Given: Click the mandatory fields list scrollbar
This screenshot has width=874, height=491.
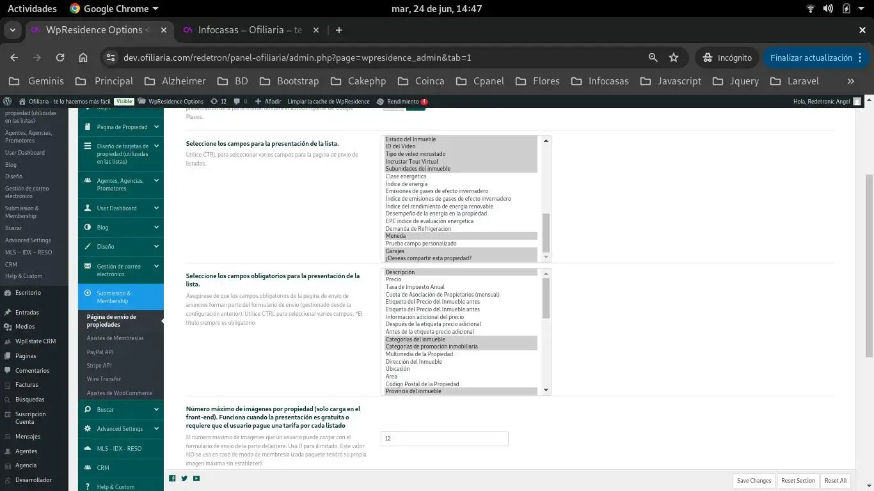Looking at the screenshot, I should (546, 298).
